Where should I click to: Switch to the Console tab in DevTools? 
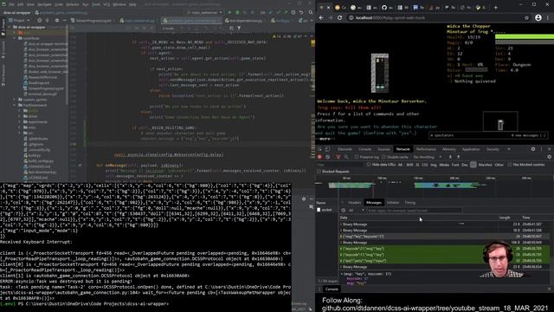click(365, 149)
